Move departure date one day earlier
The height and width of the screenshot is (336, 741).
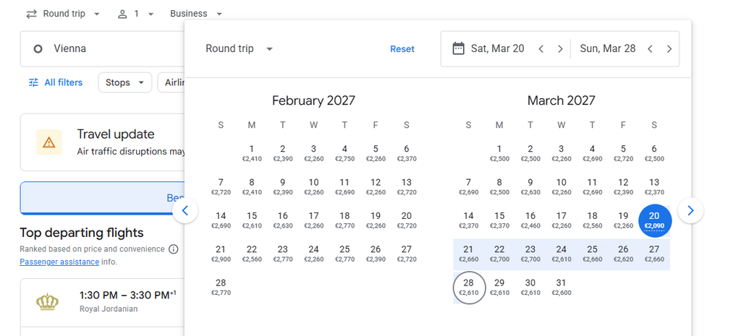[x=541, y=48]
